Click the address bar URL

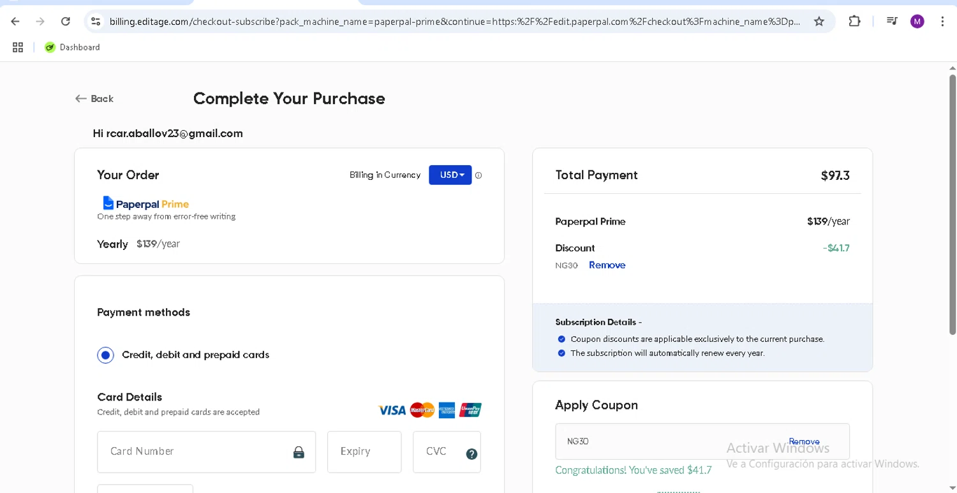point(454,22)
